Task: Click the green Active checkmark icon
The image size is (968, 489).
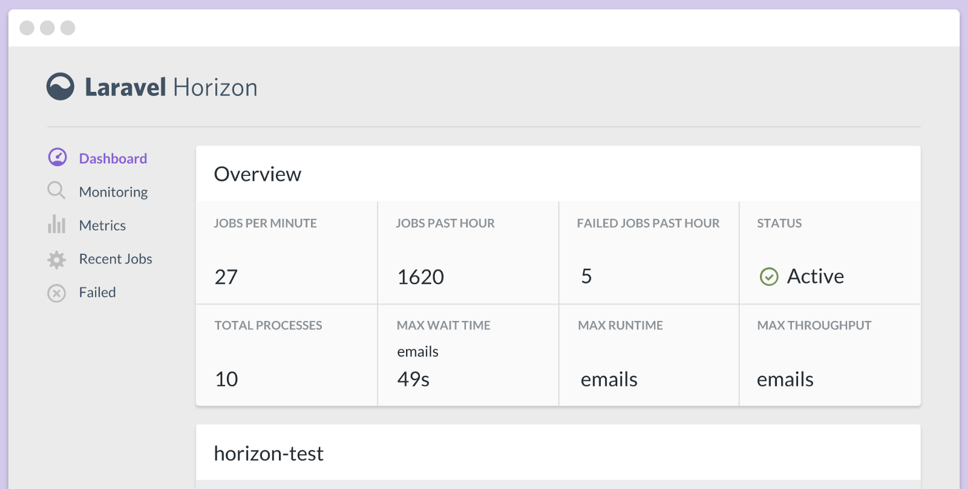Action: coord(769,277)
